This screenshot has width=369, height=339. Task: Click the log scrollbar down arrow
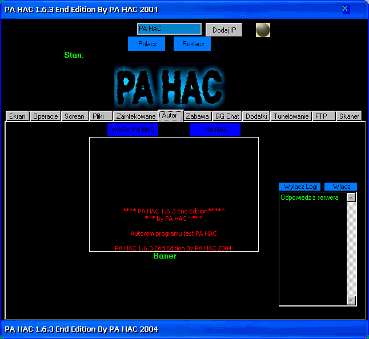[x=351, y=301]
